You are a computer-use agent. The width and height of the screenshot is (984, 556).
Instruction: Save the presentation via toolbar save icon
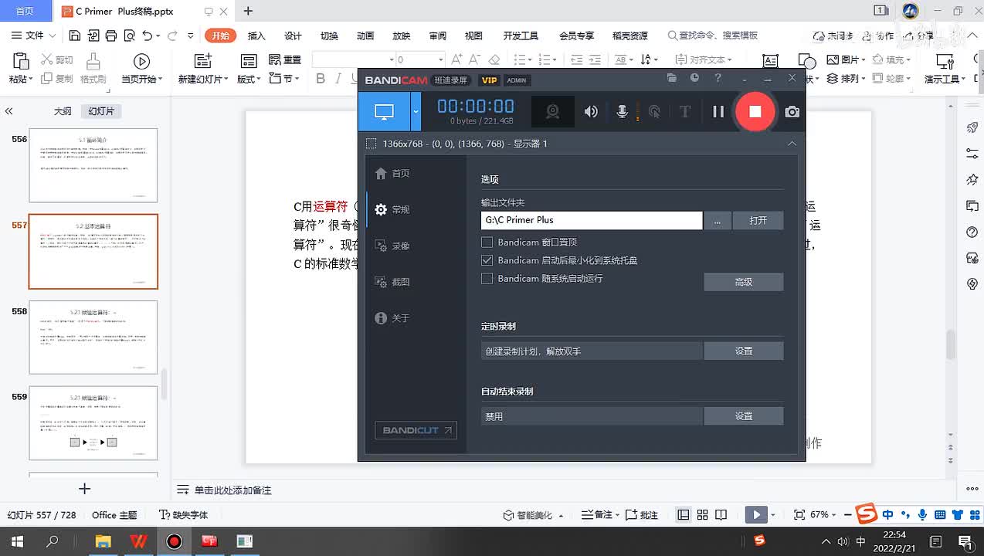pyautogui.click(x=74, y=36)
